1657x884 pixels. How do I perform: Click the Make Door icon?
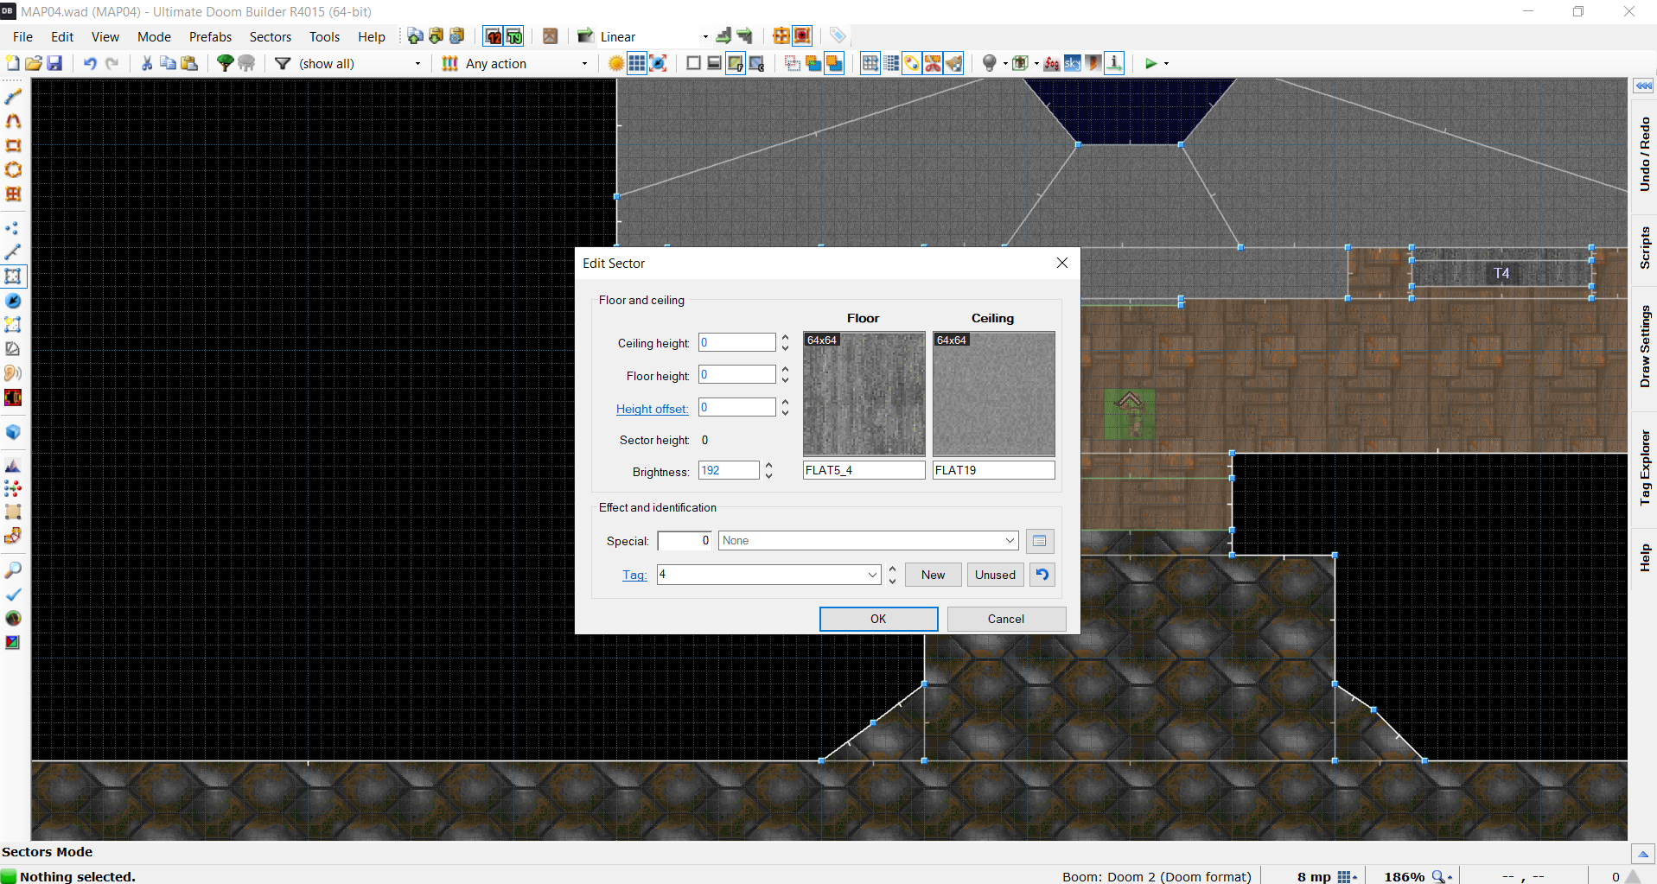tap(550, 35)
